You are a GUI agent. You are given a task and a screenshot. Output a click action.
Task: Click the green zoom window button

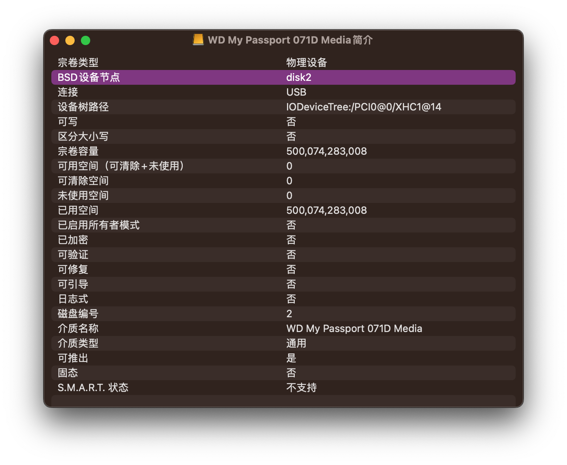[86, 40]
